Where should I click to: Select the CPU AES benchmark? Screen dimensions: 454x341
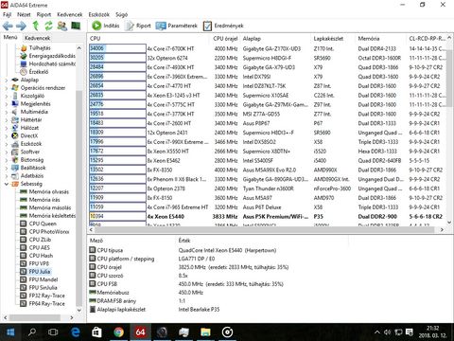pyautogui.click(x=39, y=247)
